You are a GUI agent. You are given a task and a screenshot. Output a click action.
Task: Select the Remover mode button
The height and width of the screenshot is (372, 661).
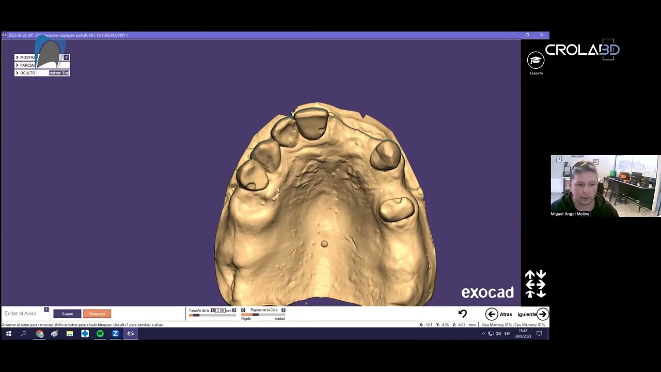pos(97,314)
